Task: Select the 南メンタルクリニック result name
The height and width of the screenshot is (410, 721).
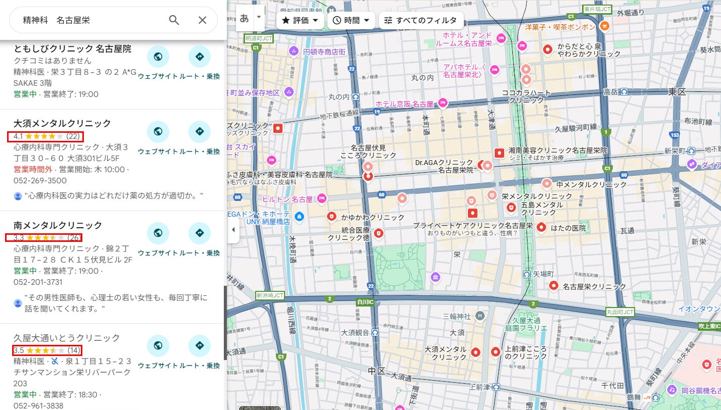Action: click(x=56, y=224)
